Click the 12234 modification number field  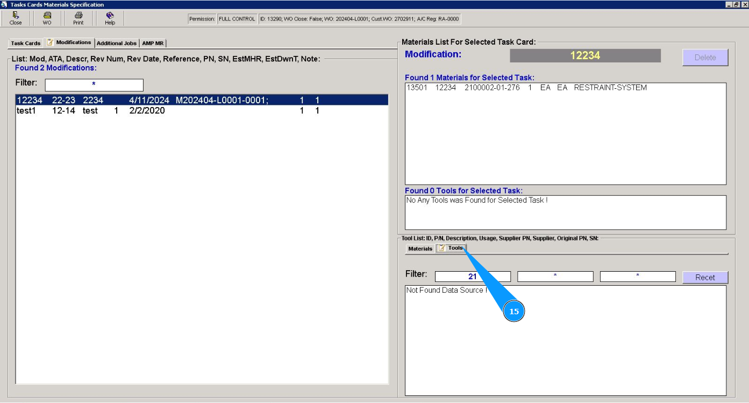click(x=585, y=55)
